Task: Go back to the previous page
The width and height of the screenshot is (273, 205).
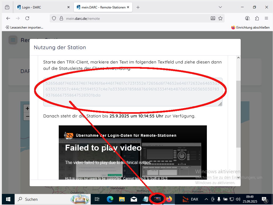Action: 8,18
